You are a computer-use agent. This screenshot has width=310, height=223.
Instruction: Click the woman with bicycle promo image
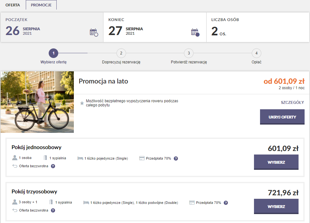[37, 102]
